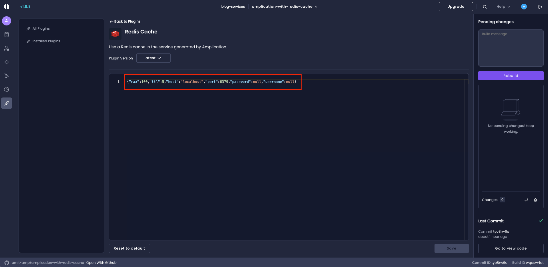
Task: Click Open With Github link
Action: pos(101,263)
